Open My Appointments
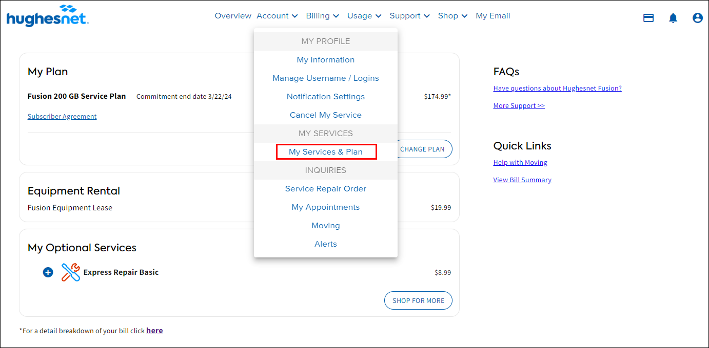The image size is (709, 348). click(x=326, y=207)
